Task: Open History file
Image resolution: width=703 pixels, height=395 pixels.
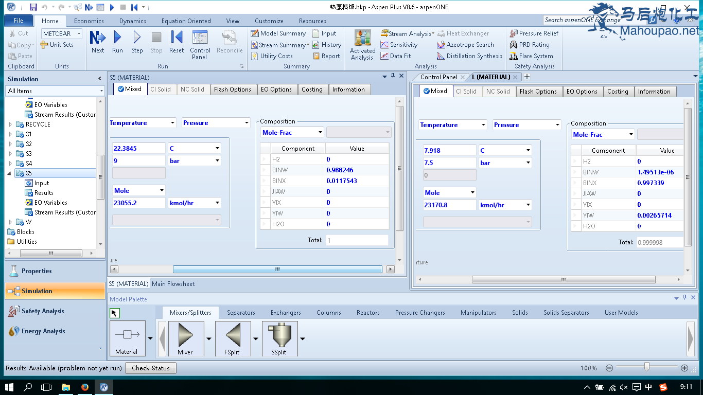Action: click(327, 45)
